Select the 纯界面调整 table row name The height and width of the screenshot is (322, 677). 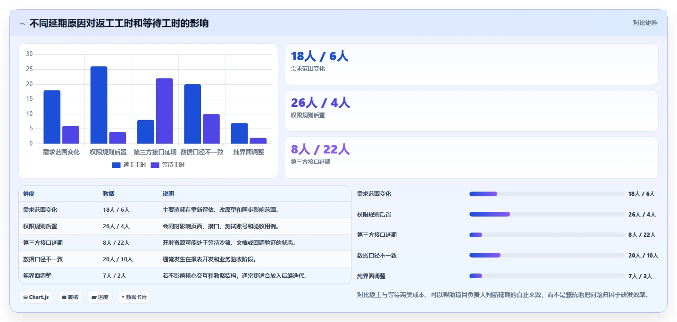coord(37,276)
